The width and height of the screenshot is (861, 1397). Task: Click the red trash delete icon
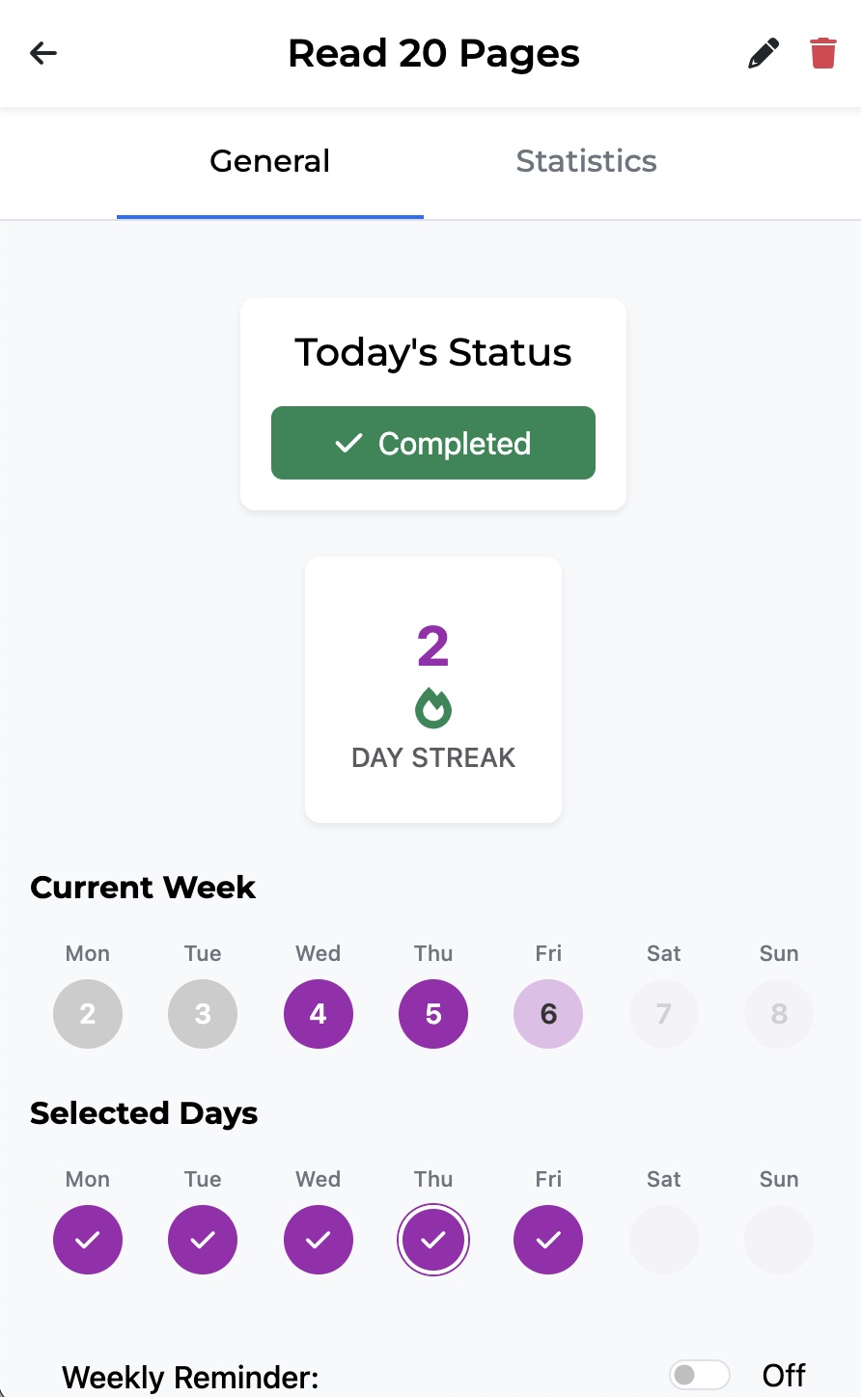coord(821,53)
